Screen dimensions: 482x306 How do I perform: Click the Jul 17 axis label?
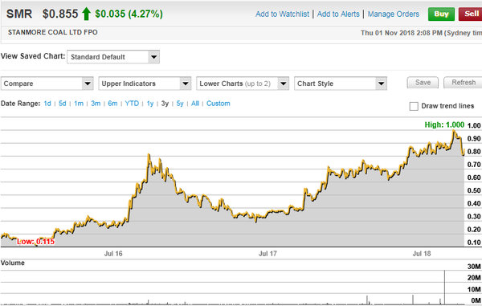[x=268, y=254]
